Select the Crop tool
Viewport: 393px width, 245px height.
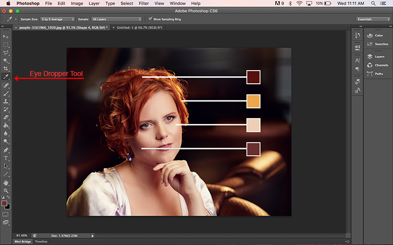pos(6,69)
